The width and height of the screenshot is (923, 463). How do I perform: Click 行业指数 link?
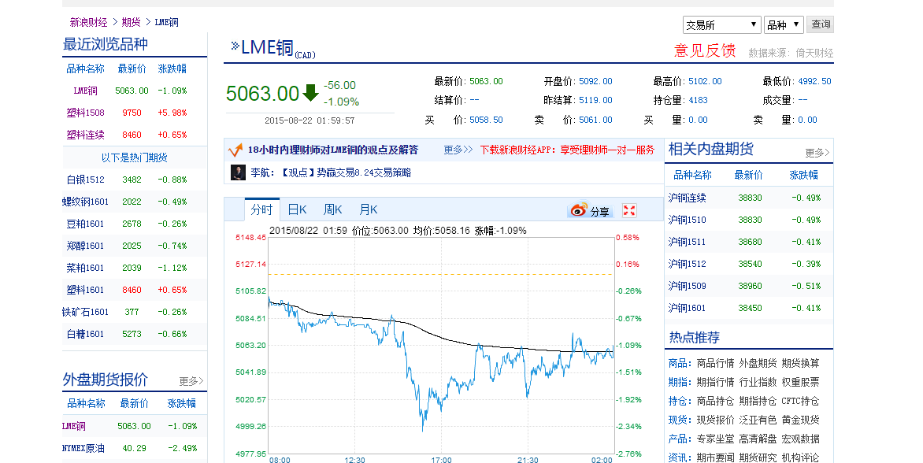coord(758,383)
